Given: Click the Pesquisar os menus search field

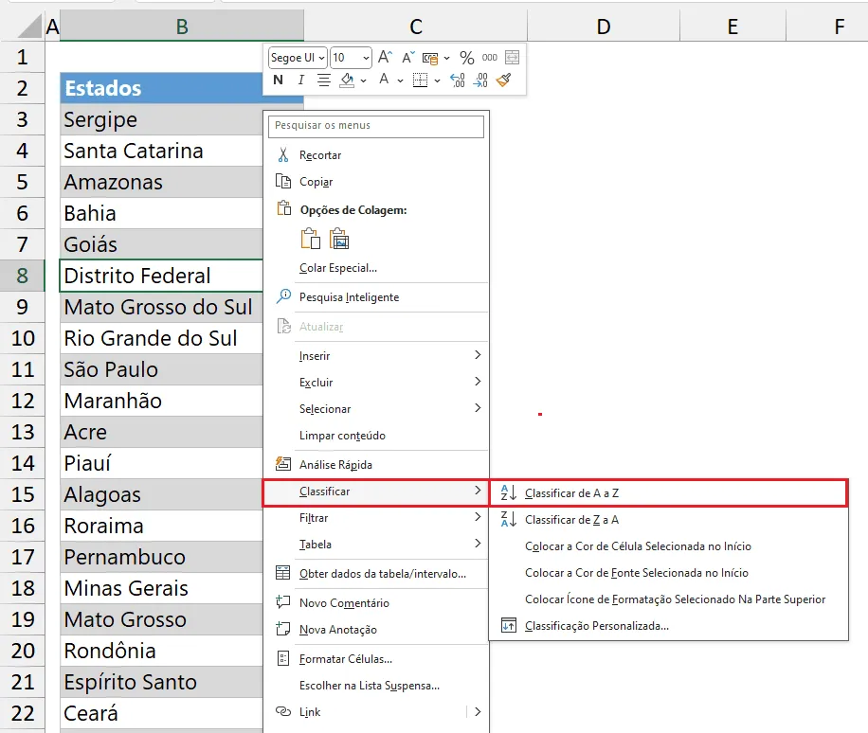Looking at the screenshot, I should 376,126.
